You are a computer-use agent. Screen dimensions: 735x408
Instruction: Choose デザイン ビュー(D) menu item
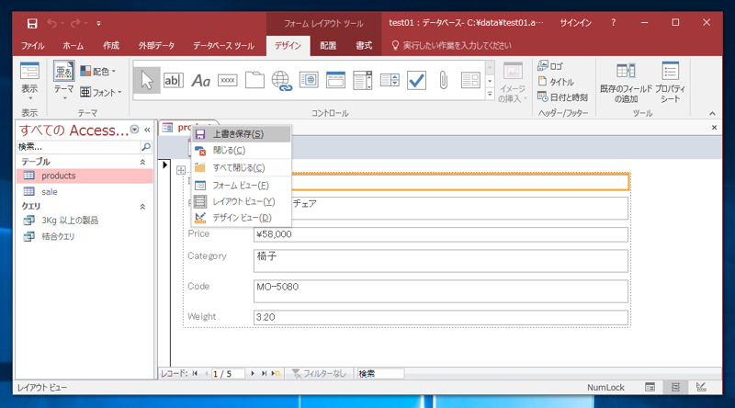tap(242, 218)
